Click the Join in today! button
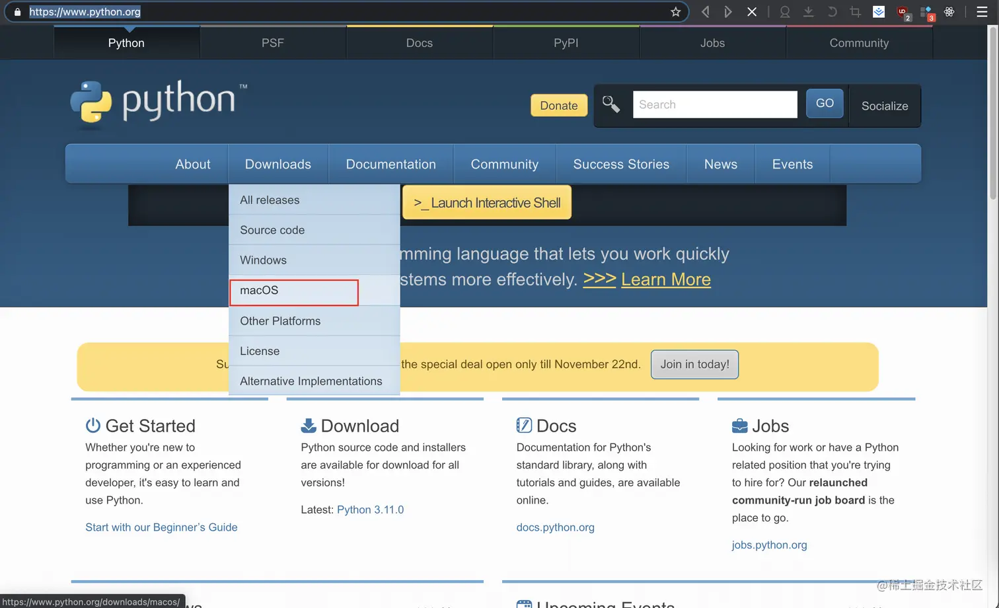999x608 pixels. click(x=695, y=364)
